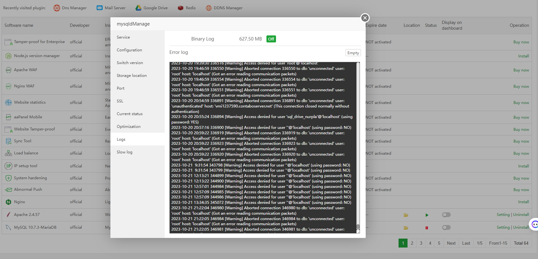Click the Website statistics globe icon

(8, 103)
